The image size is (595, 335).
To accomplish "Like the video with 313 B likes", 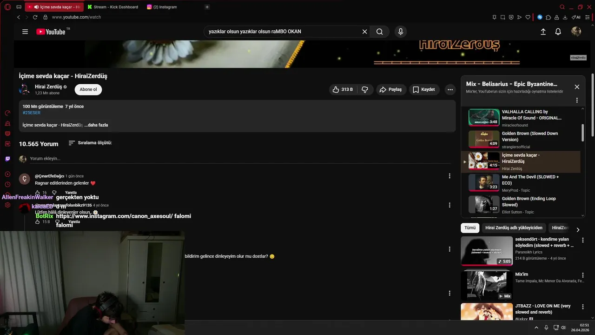I will pyautogui.click(x=343, y=89).
